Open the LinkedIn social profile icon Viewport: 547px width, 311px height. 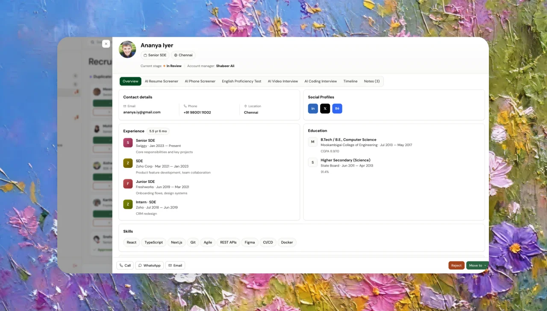click(x=313, y=109)
